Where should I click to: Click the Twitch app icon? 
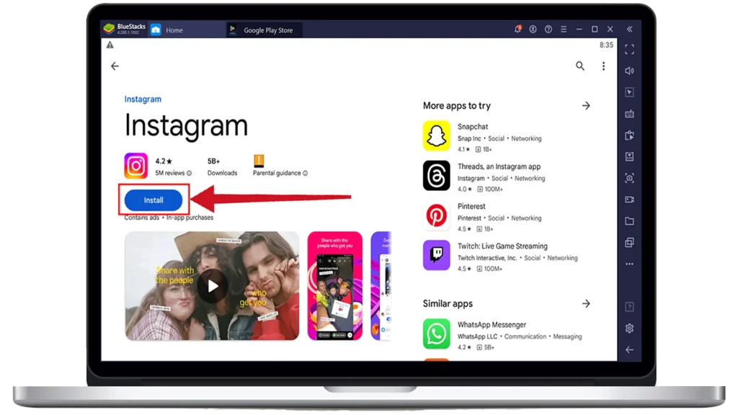(x=436, y=255)
